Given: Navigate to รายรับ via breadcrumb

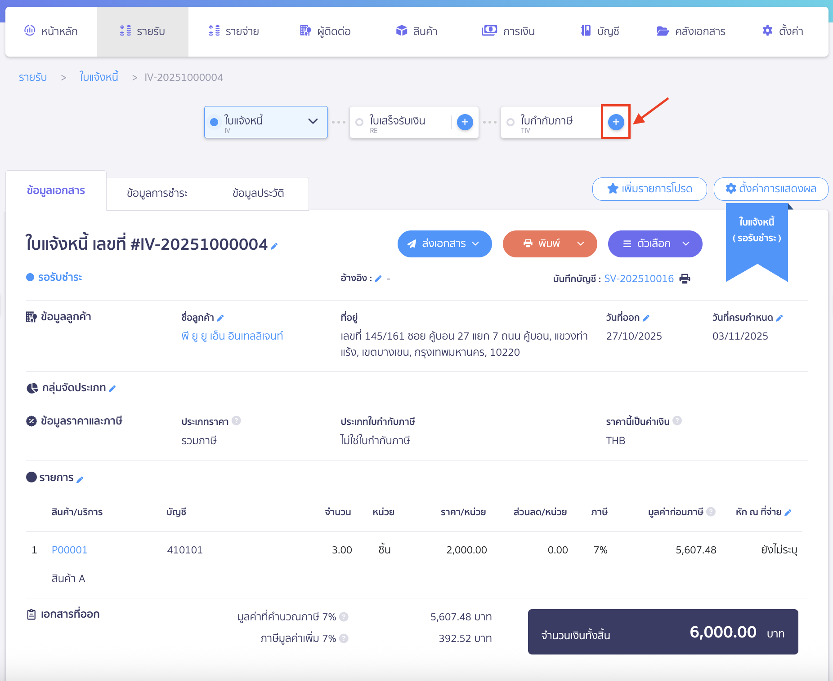Looking at the screenshot, I should tap(32, 77).
